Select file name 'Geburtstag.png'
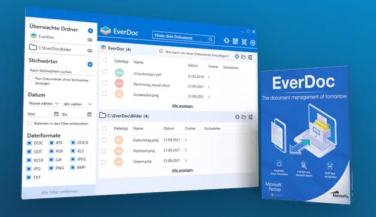The image size is (376, 217). pos(146,140)
